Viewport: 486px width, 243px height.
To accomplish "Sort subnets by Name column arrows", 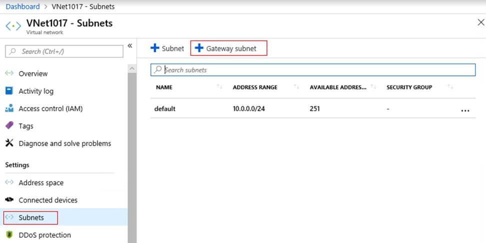I will click(x=219, y=87).
